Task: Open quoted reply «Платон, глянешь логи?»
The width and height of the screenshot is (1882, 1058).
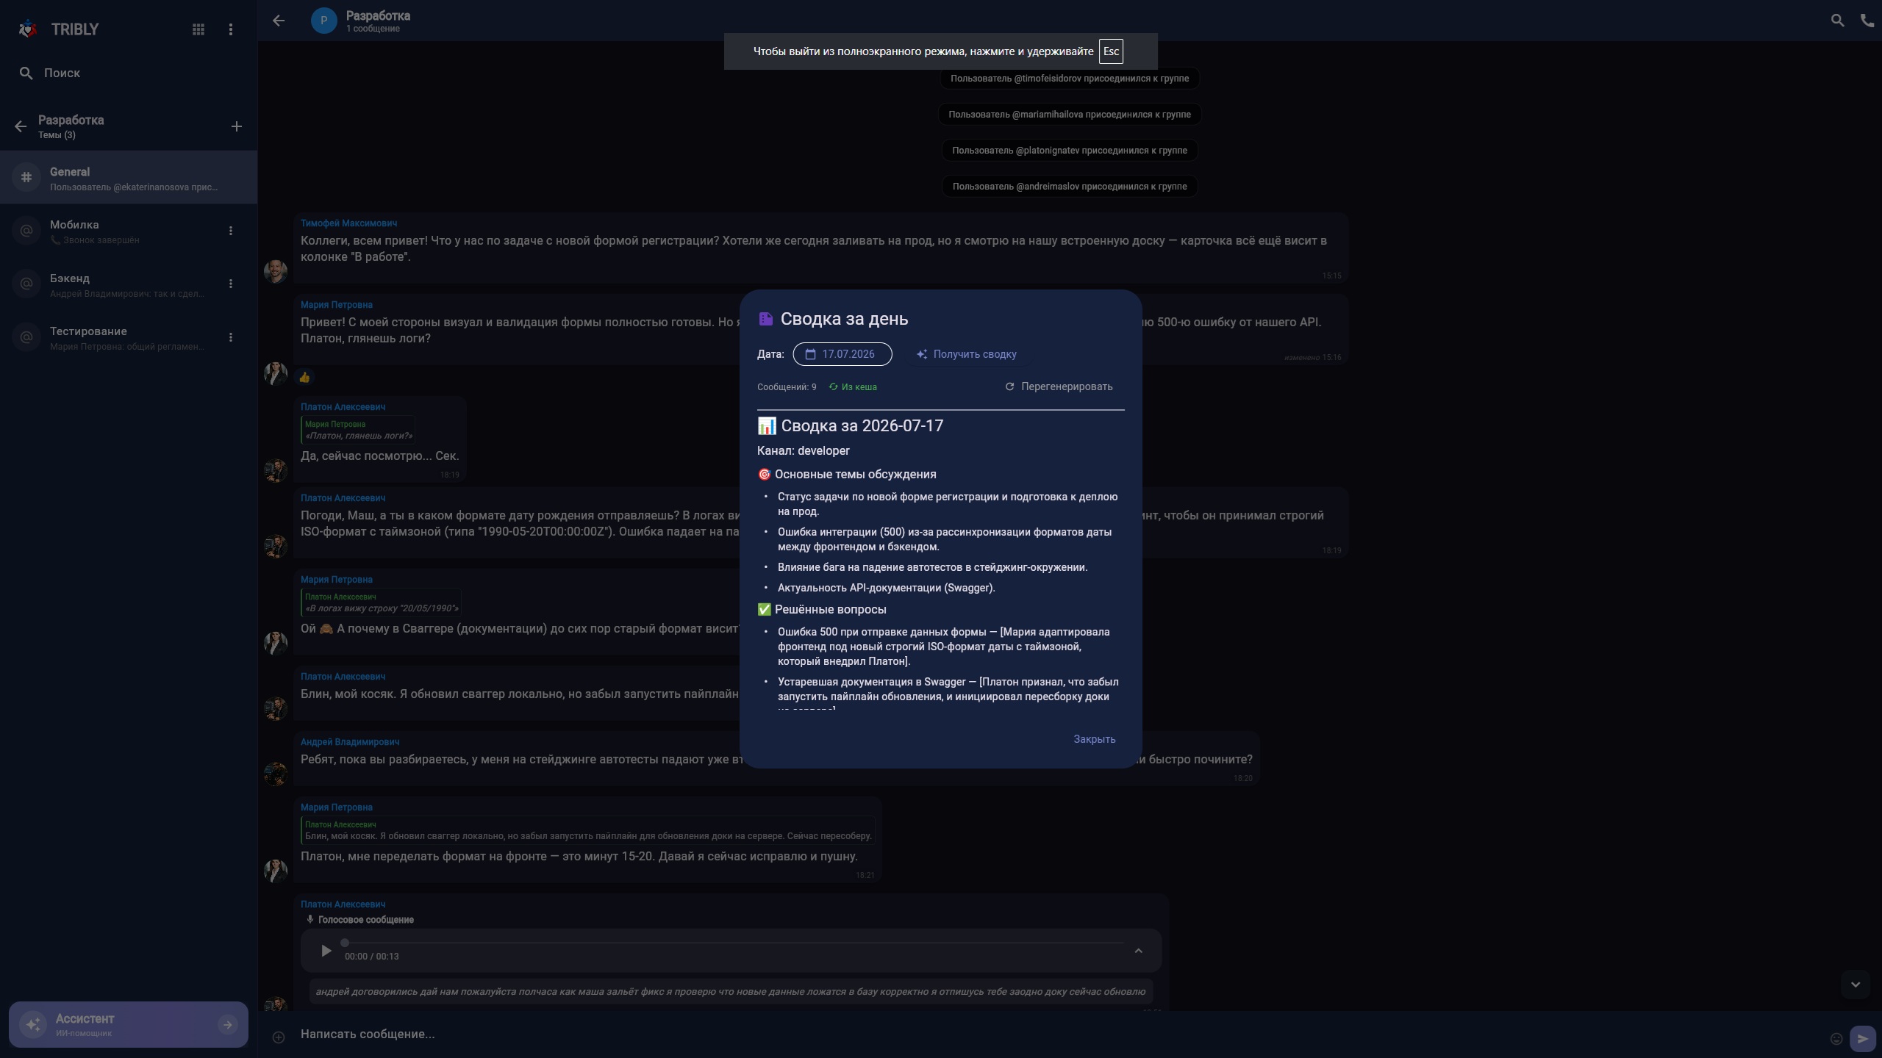Action: tap(358, 430)
